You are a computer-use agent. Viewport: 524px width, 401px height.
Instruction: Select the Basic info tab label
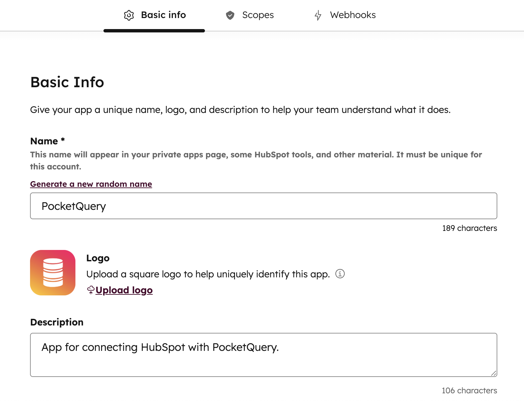(x=163, y=15)
